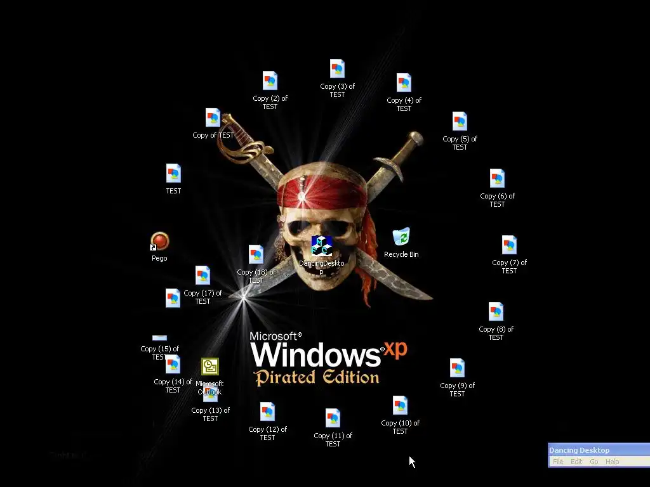Select the Copy (7) of TEST icon
This screenshot has width=650, height=487.
pos(509,245)
